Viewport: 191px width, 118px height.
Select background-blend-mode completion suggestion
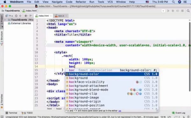[x=112, y=89]
